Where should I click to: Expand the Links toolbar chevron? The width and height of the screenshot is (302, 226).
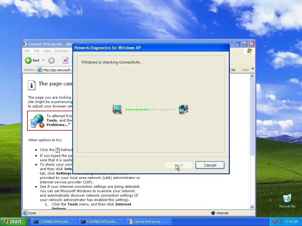[253, 69]
